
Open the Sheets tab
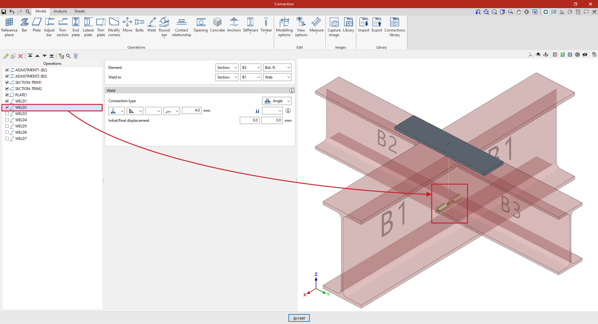point(79,11)
